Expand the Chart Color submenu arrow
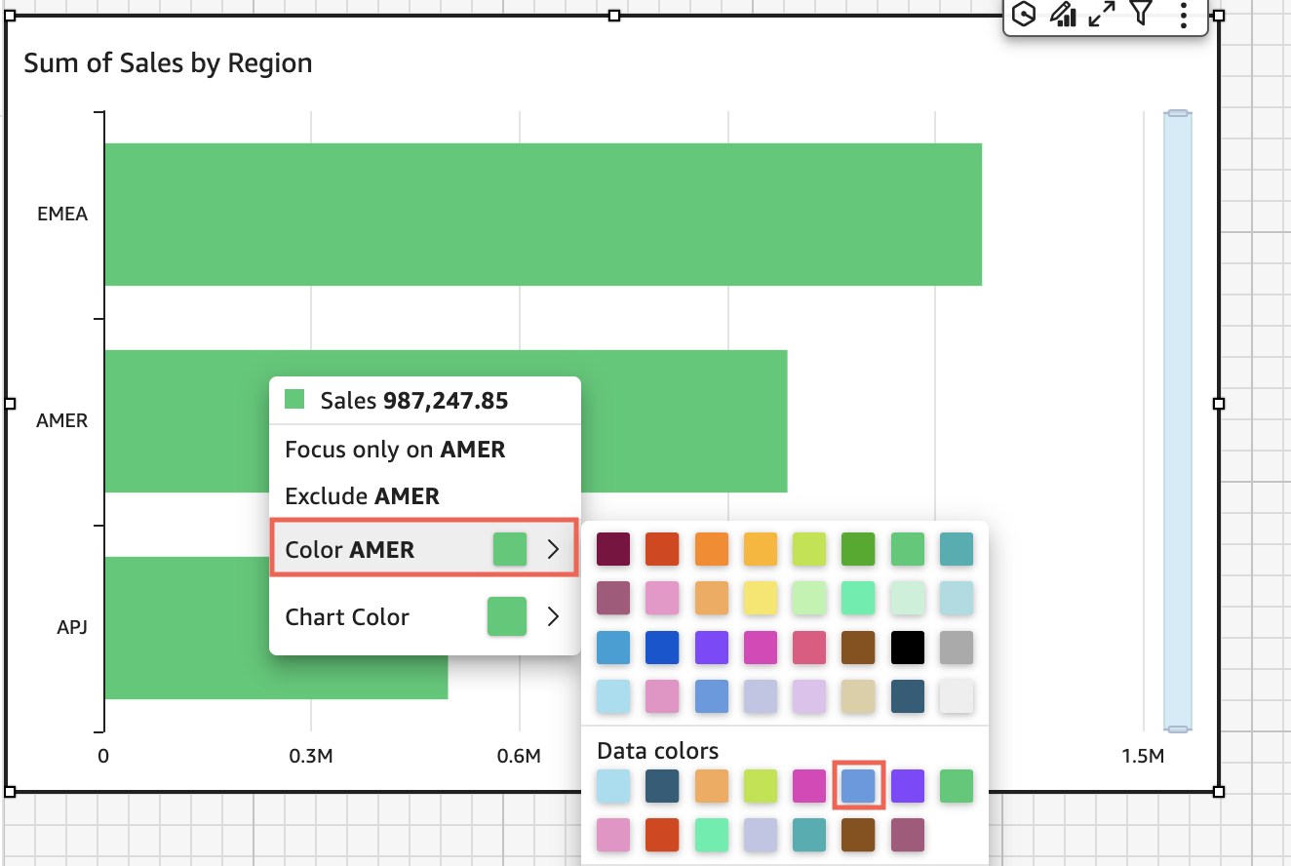This screenshot has width=1291, height=866. 553,616
